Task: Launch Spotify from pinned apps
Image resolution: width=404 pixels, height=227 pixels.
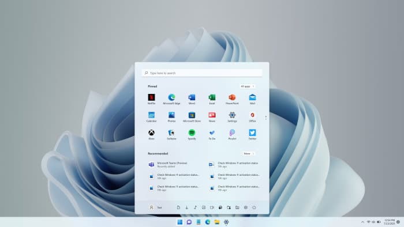Action: coord(192,134)
